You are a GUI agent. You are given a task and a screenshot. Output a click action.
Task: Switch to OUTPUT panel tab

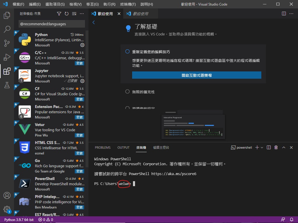[x=123, y=147]
